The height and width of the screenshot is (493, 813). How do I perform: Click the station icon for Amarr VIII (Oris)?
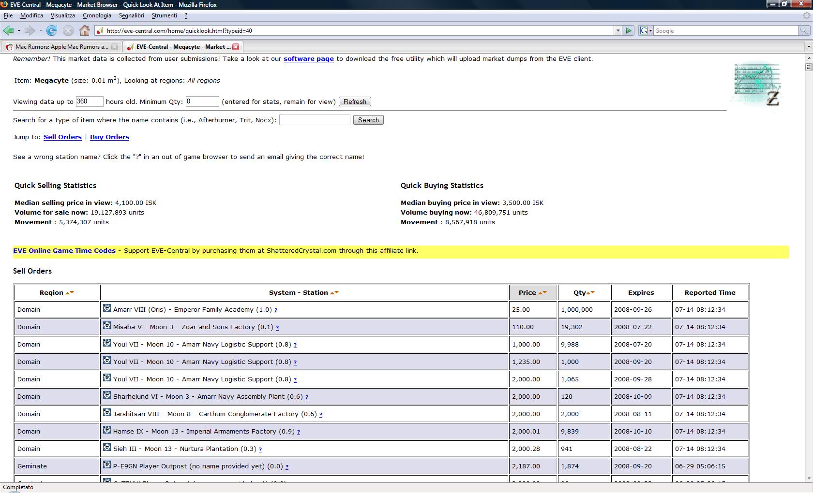click(x=107, y=308)
